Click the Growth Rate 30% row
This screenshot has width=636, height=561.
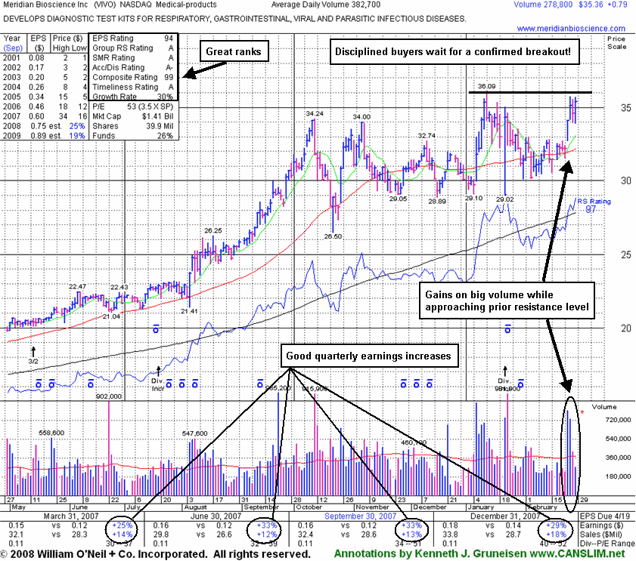132,97
